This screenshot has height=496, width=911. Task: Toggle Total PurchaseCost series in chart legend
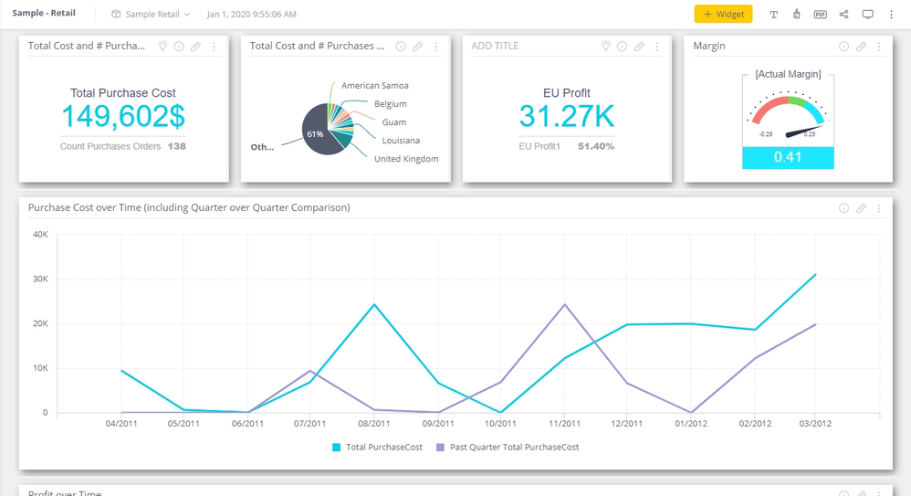pos(377,448)
